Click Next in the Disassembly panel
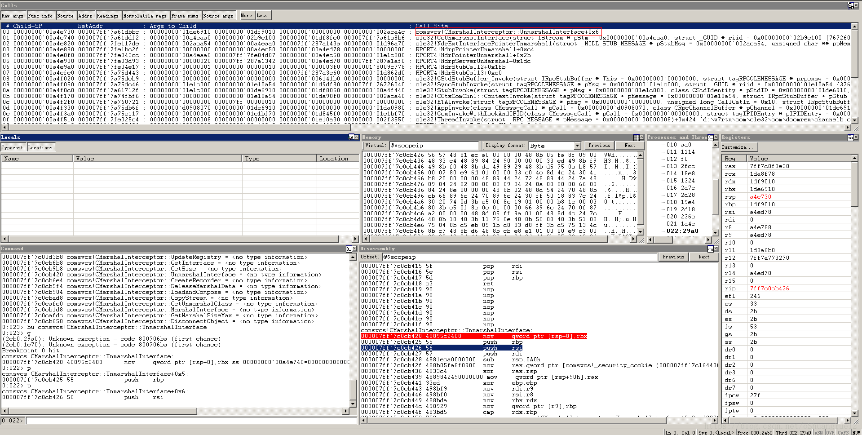This screenshot has height=435, width=862. [x=704, y=257]
